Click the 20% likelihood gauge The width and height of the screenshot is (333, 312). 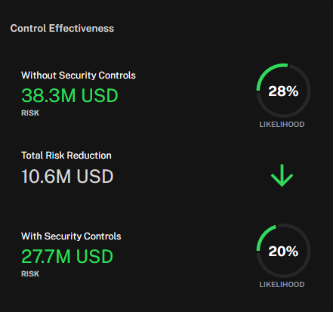(x=283, y=251)
